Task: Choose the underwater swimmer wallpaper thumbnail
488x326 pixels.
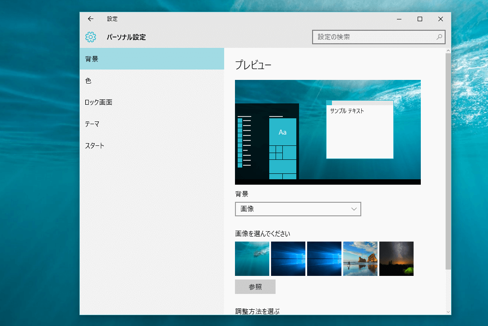Action: (x=252, y=259)
